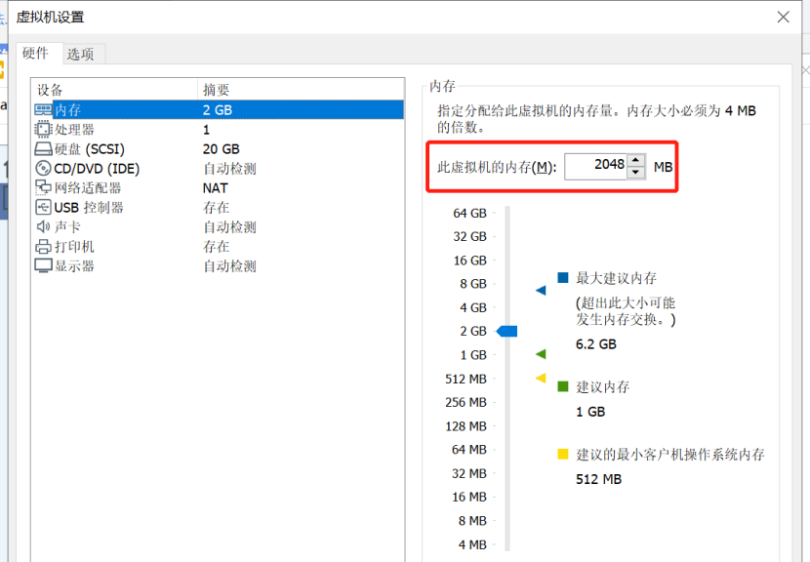Click the blue 最大建议内存 triangle marker
Viewport: 810px width, 562px height.
click(x=541, y=291)
